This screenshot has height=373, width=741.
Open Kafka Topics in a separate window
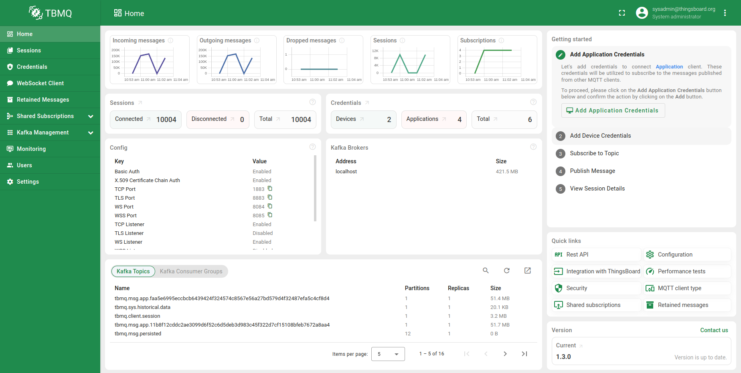pyautogui.click(x=527, y=271)
